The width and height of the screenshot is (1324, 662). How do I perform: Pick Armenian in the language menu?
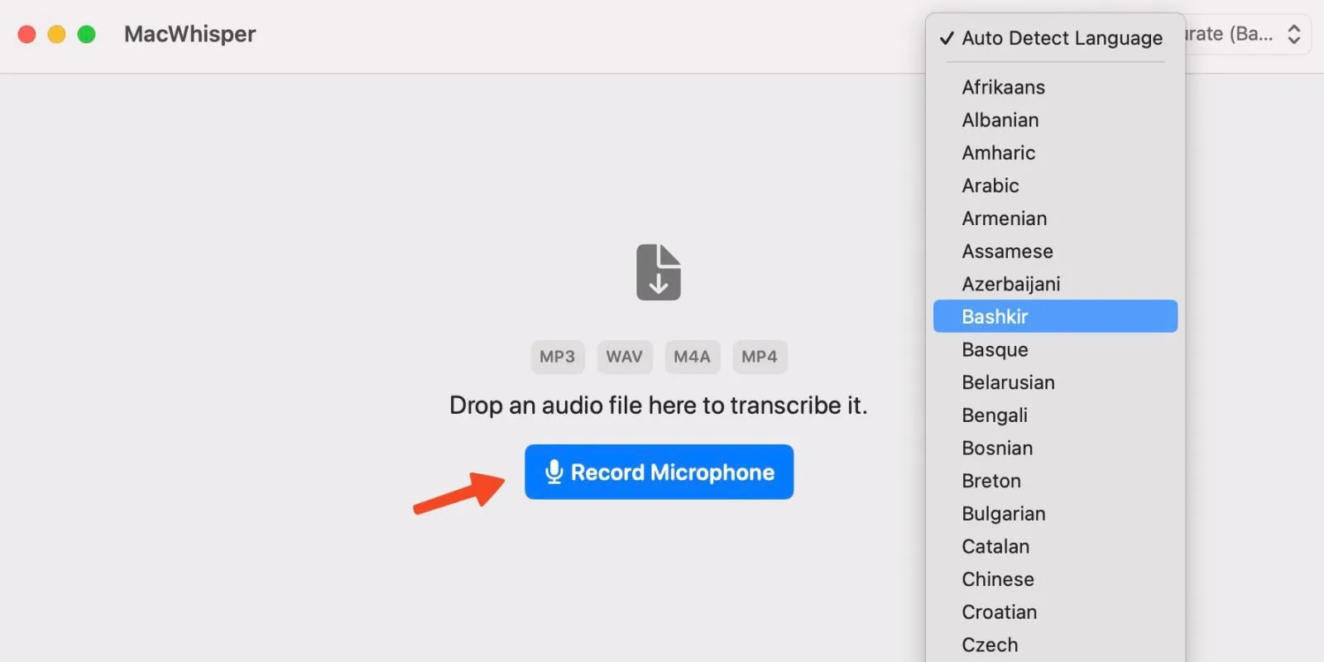point(1055,218)
